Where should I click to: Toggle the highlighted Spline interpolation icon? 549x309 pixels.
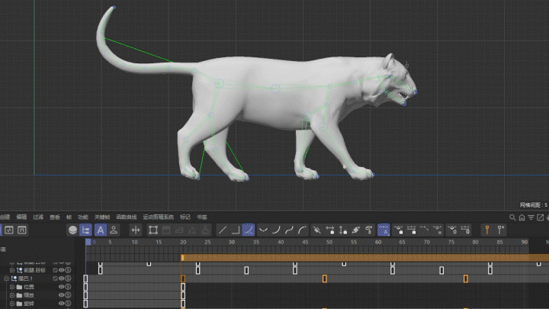coord(249,230)
